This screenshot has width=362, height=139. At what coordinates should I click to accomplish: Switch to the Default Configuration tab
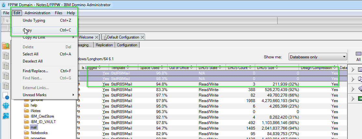(x=123, y=37)
